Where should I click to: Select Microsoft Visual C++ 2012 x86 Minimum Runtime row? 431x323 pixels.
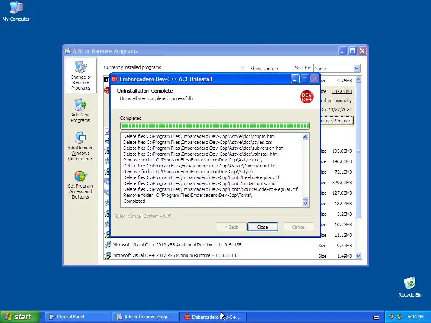(x=229, y=256)
